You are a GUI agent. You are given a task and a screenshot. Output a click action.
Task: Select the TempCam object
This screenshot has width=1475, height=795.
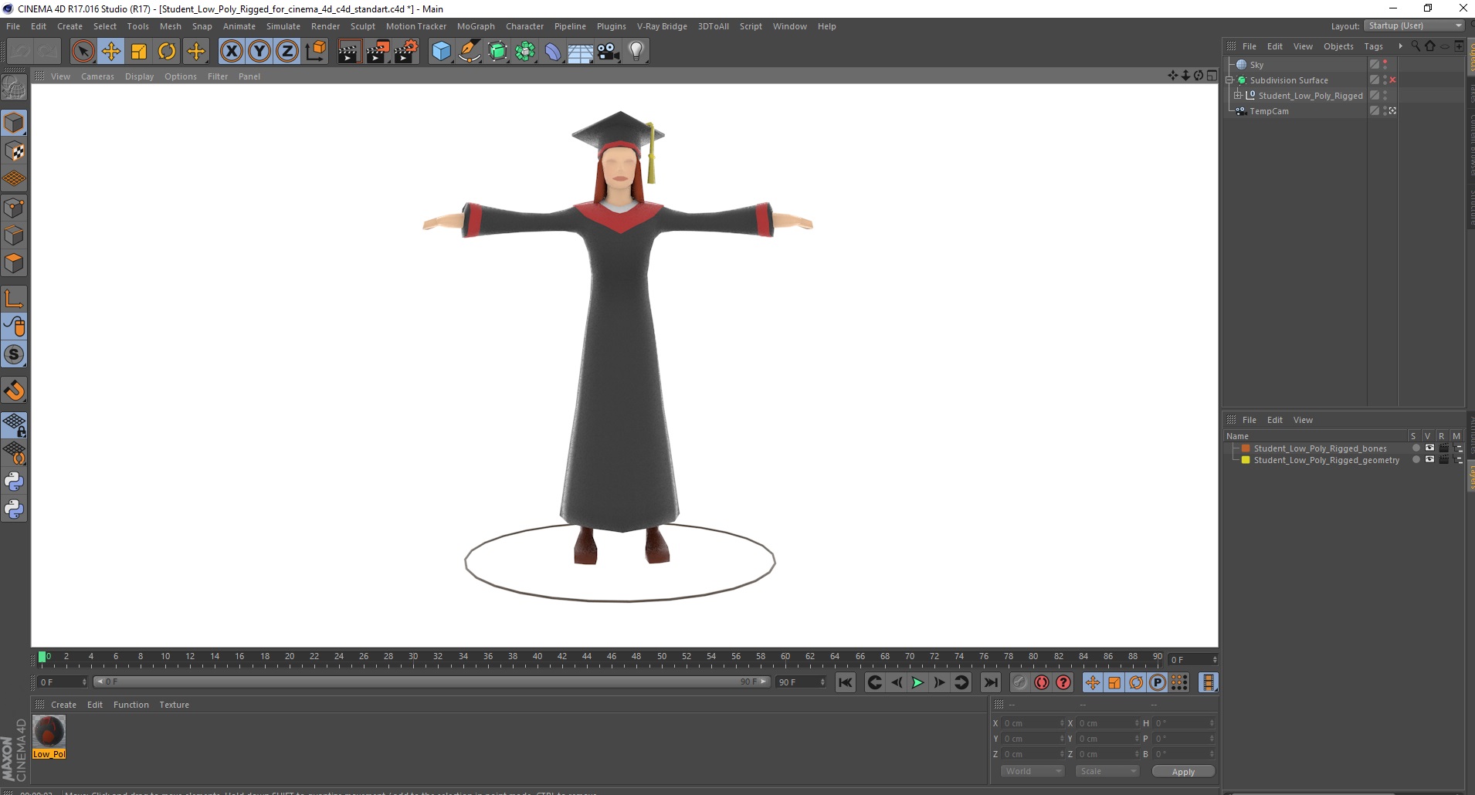point(1269,111)
